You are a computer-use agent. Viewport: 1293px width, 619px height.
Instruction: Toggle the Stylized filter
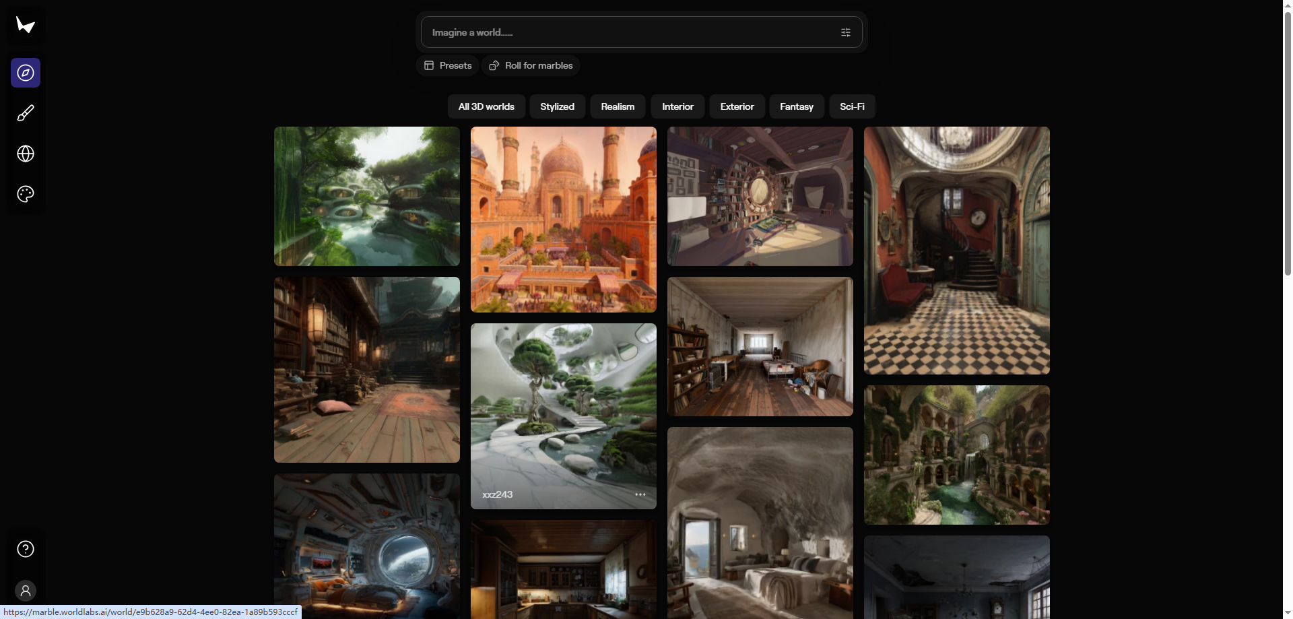coord(557,106)
